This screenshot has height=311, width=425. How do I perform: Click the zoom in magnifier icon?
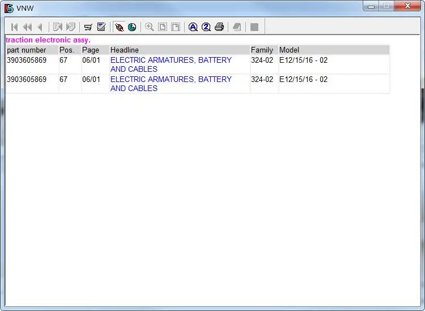pos(150,27)
